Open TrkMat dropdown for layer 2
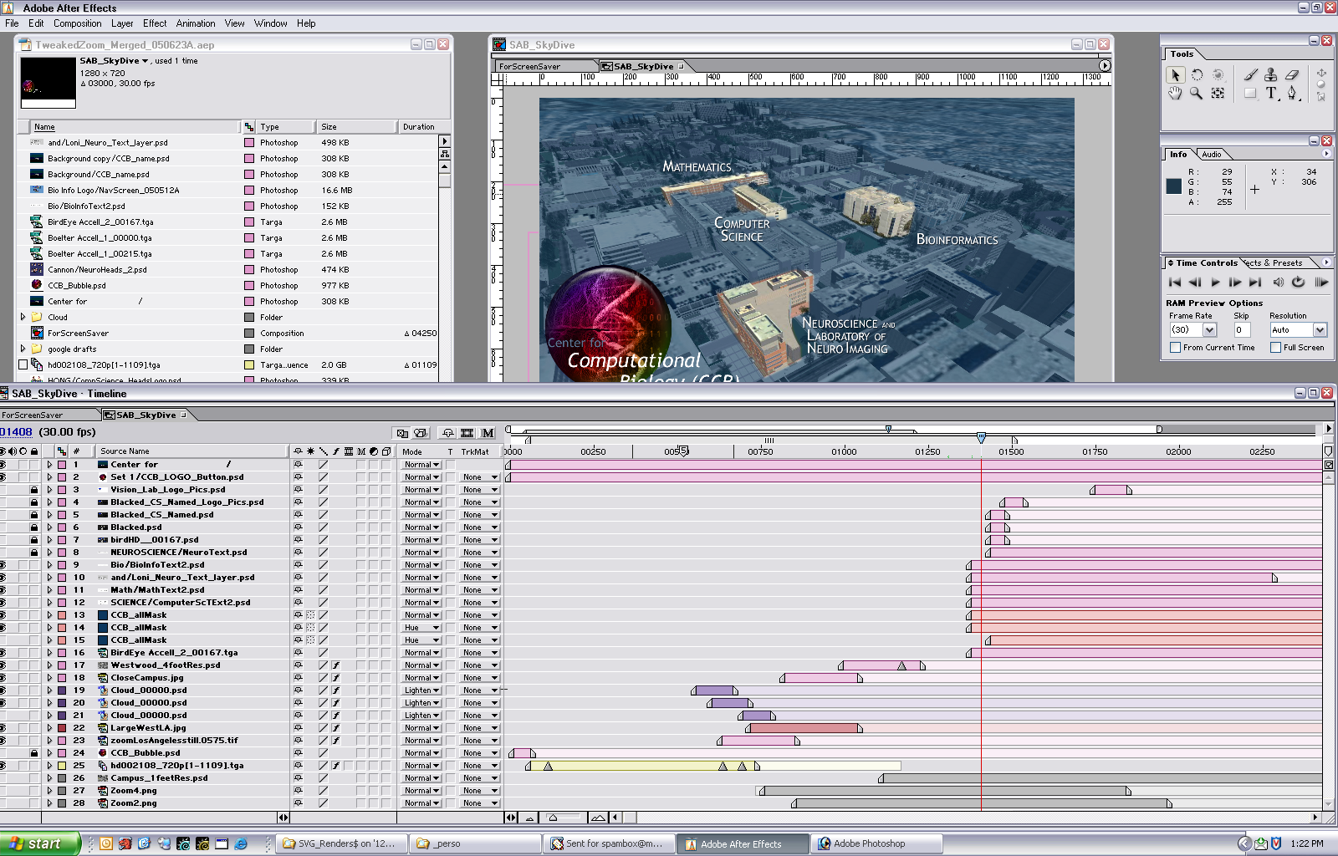 click(x=479, y=477)
